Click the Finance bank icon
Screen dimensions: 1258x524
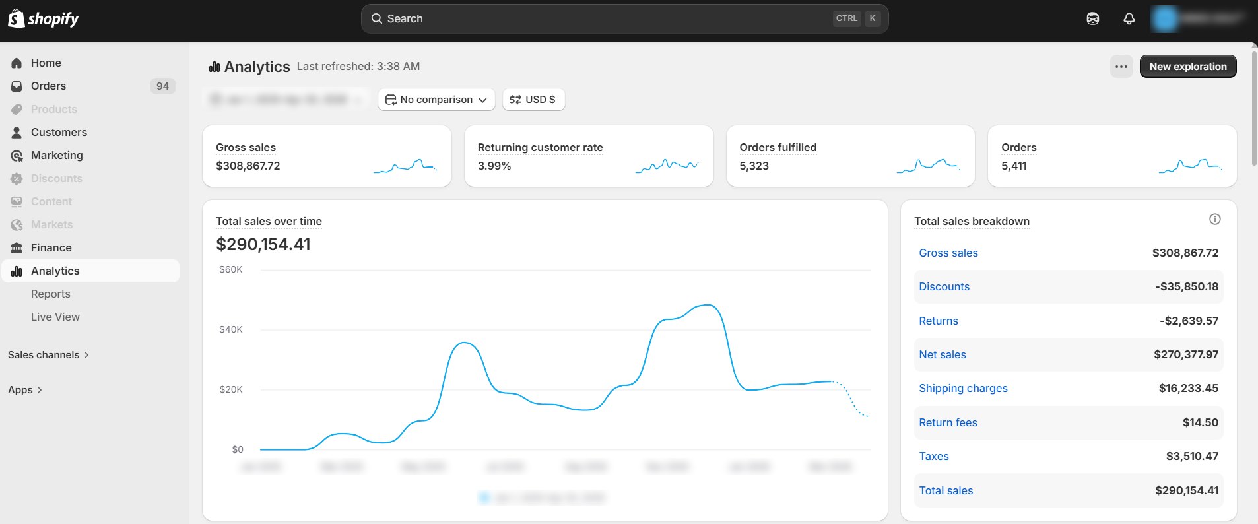(x=17, y=247)
